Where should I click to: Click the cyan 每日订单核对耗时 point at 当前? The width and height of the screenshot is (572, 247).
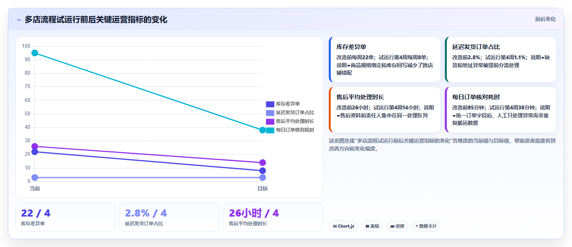coord(35,53)
